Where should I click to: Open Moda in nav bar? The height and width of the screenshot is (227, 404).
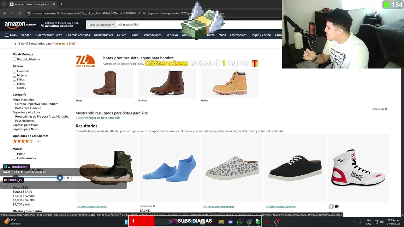click(222, 35)
